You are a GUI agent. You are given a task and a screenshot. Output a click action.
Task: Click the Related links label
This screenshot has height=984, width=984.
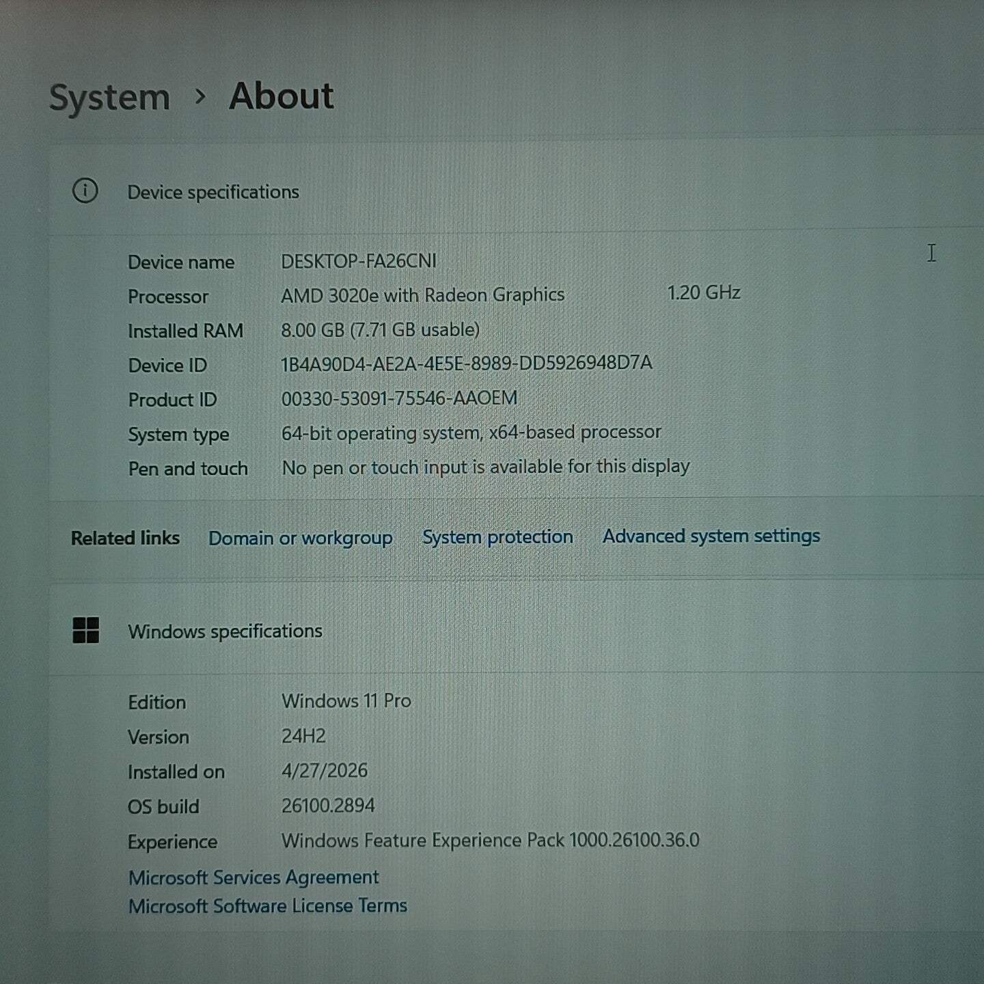point(125,538)
